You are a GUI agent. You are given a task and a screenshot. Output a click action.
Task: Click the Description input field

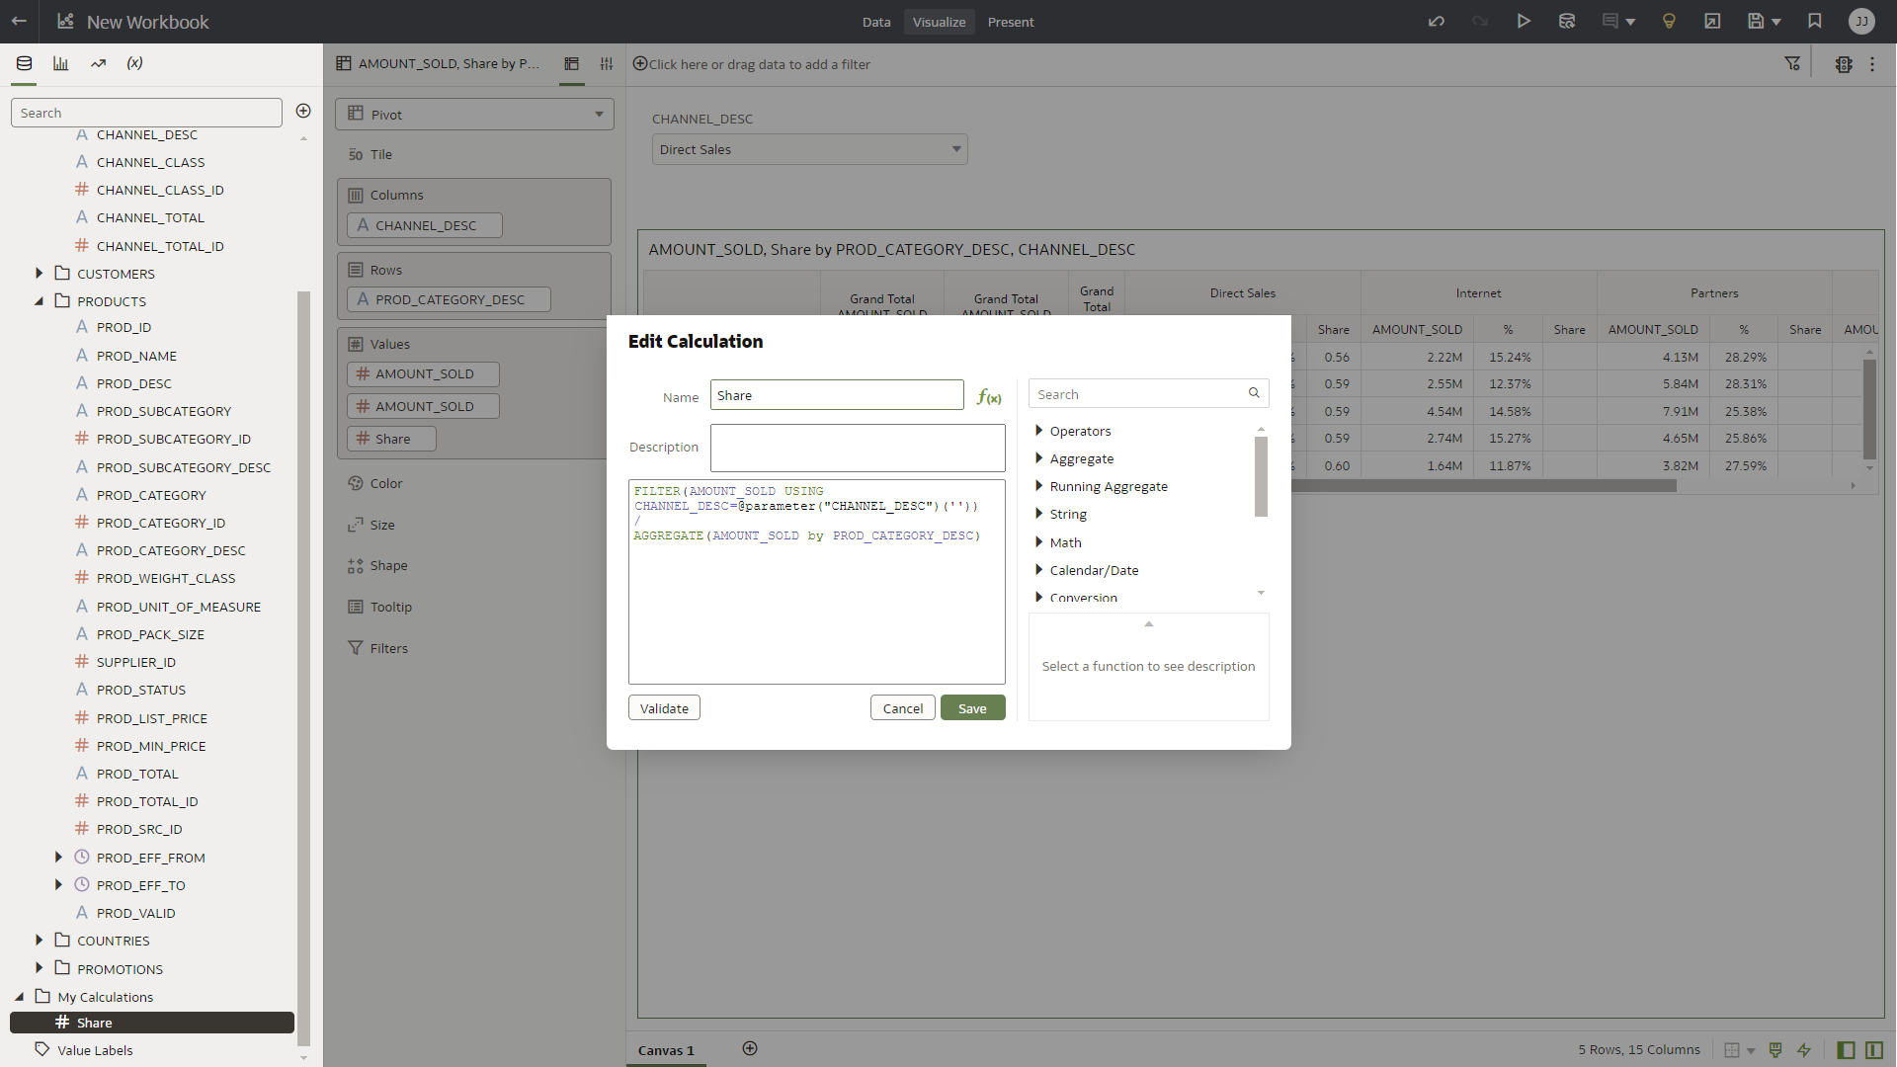pyautogui.click(x=857, y=448)
